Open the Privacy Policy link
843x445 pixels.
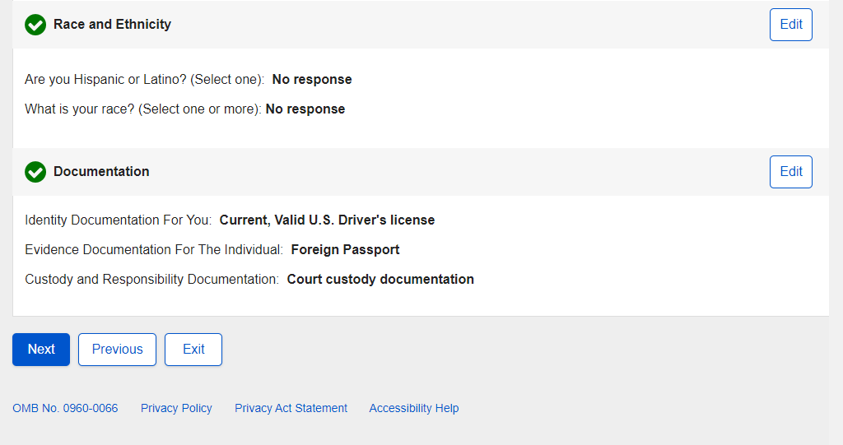point(176,408)
